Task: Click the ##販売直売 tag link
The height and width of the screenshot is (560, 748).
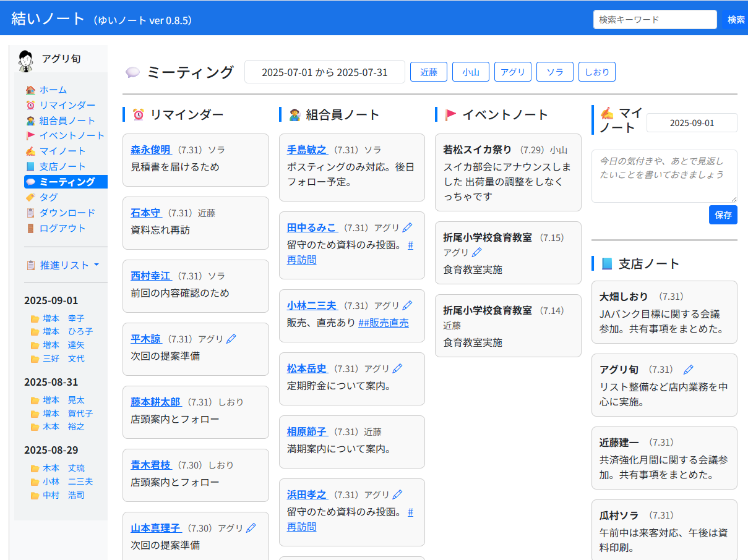Action: coord(384,323)
